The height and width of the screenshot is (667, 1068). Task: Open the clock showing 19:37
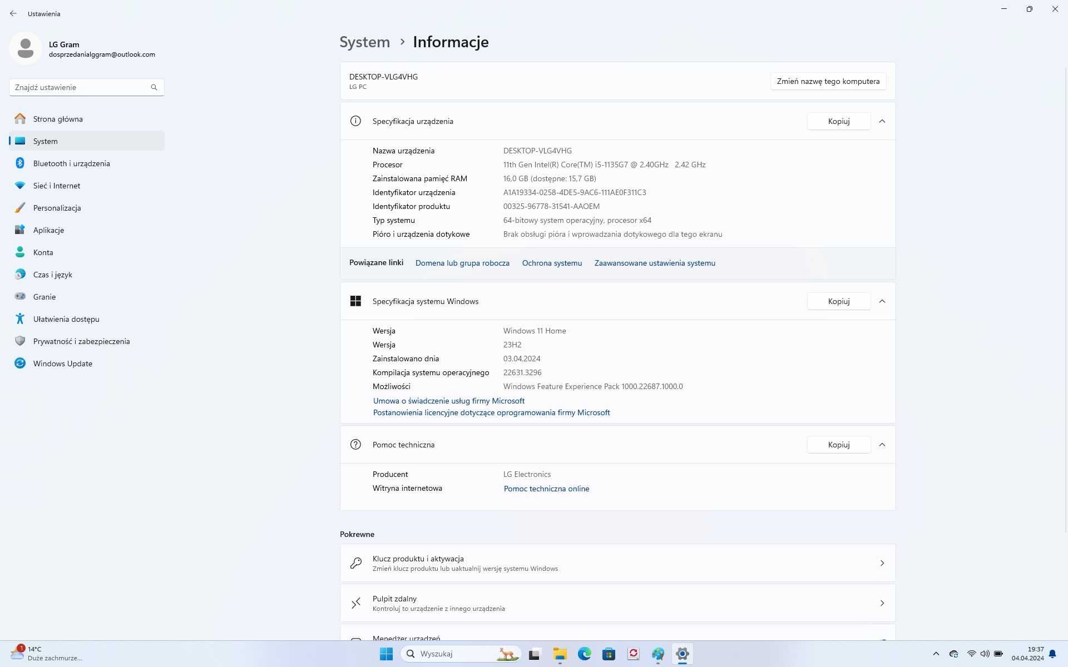[x=1027, y=654]
